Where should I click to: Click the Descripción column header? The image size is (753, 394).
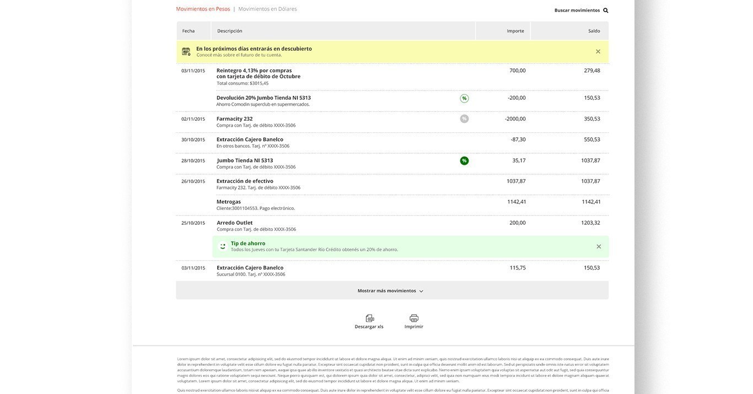point(230,31)
